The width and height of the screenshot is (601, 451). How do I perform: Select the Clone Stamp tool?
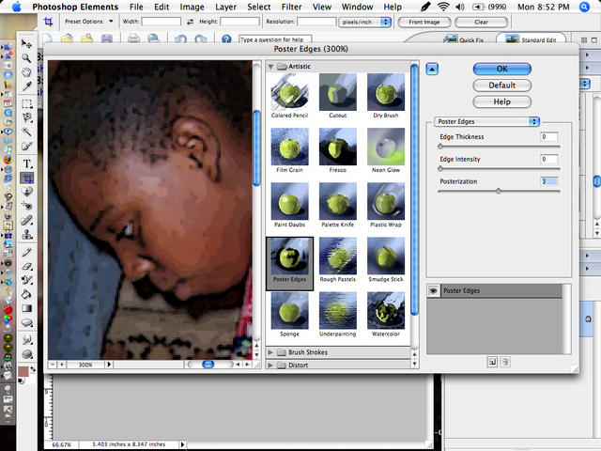coord(26,234)
